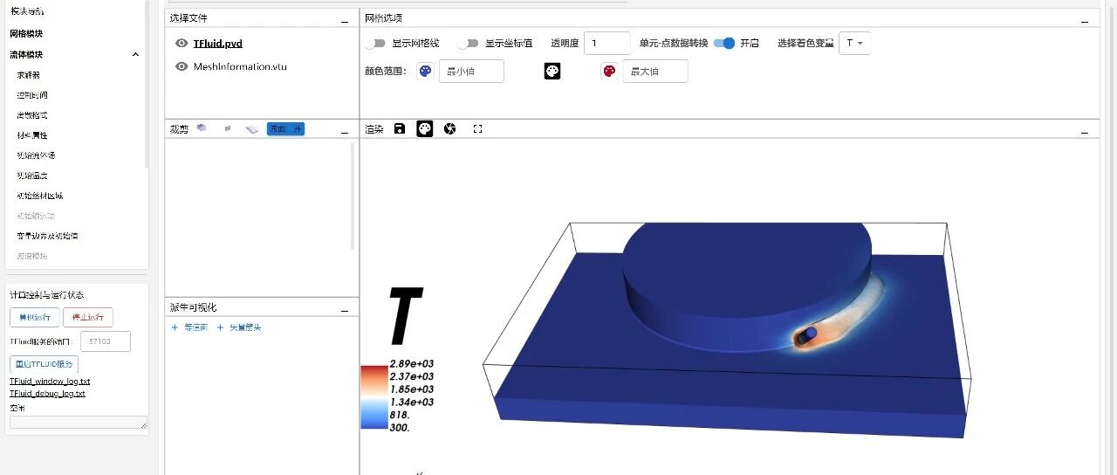Image resolution: width=1117 pixels, height=475 pixels.
Task: Click the 重启TFLUID服务 button
Action: point(44,364)
